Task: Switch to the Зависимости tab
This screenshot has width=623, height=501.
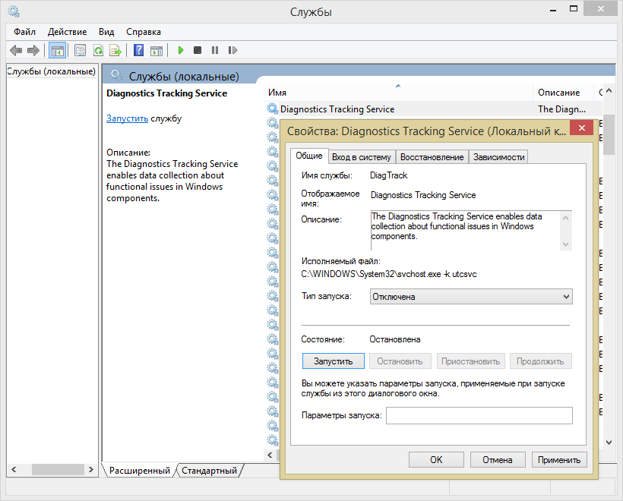Action: coord(498,157)
